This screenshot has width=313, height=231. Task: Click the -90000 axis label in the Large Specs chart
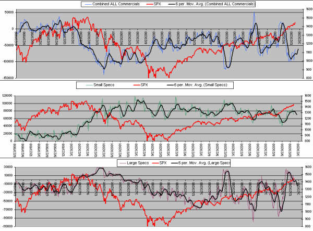pos(8,218)
